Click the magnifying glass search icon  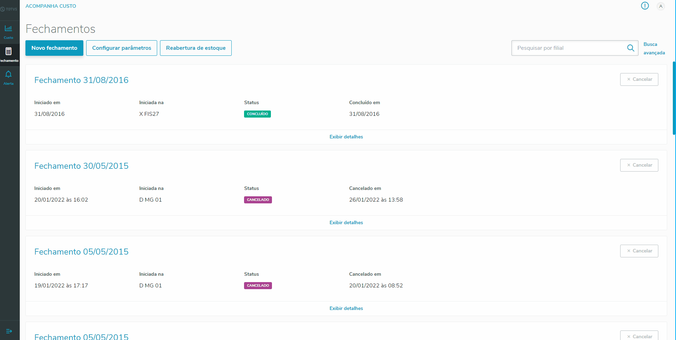(x=630, y=48)
